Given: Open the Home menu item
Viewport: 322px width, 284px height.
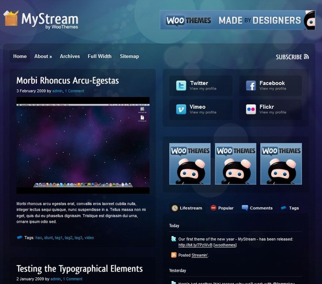Looking at the screenshot, I should 20,56.
